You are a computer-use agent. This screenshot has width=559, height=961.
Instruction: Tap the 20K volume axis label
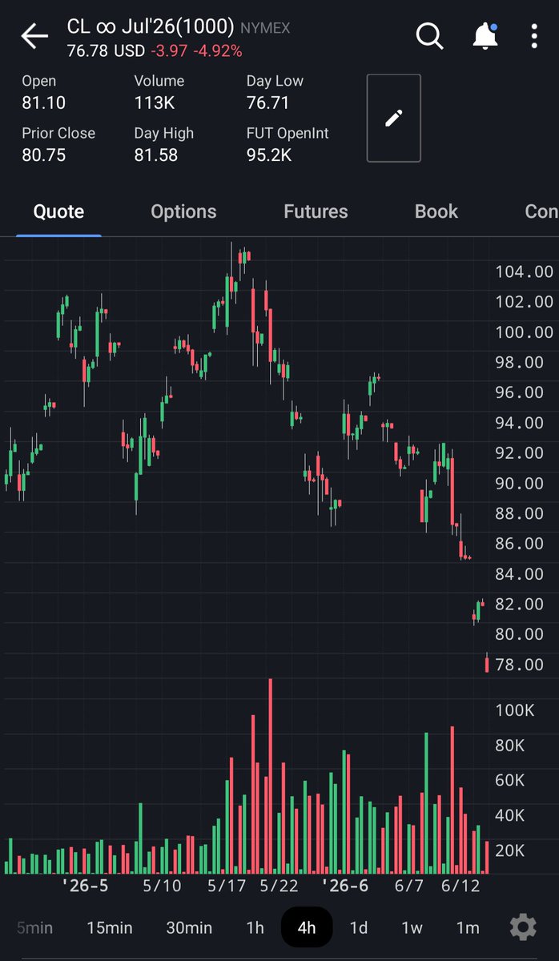[510, 850]
